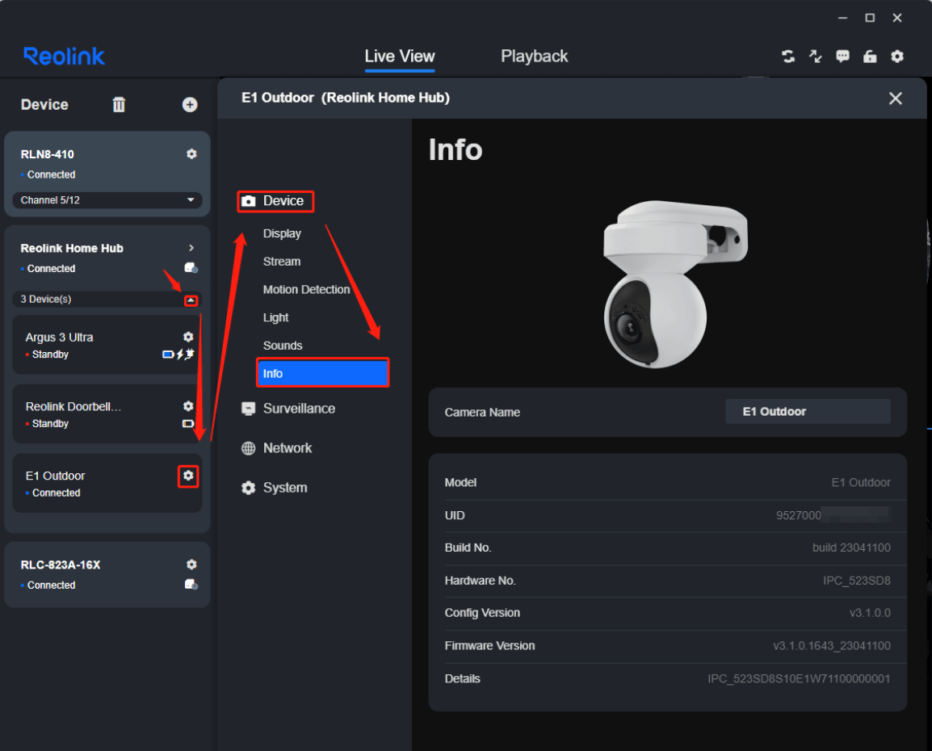Edit the Camera Name field E1 Outdoor

click(x=808, y=411)
